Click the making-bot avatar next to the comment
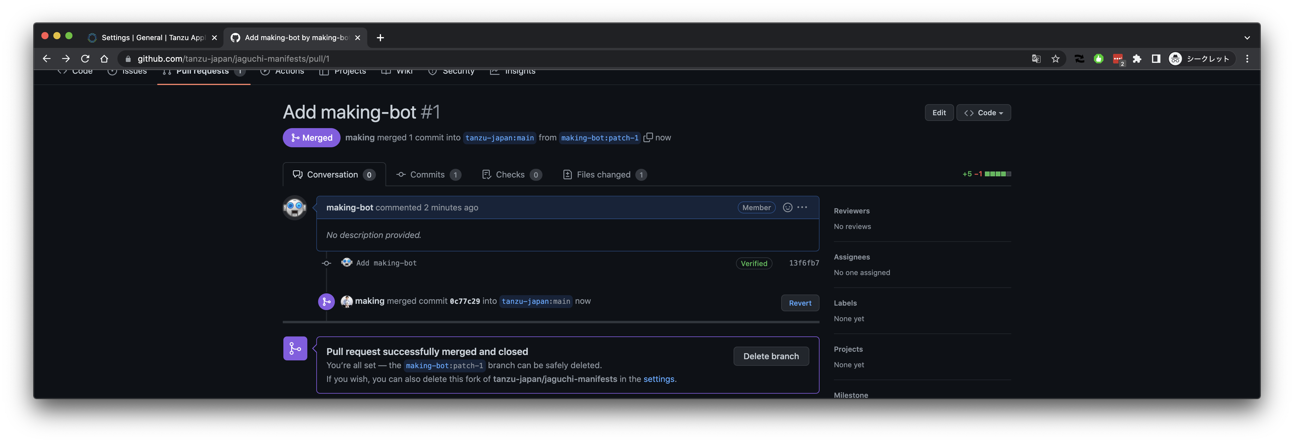Viewport: 1294px width, 443px height. (x=294, y=207)
